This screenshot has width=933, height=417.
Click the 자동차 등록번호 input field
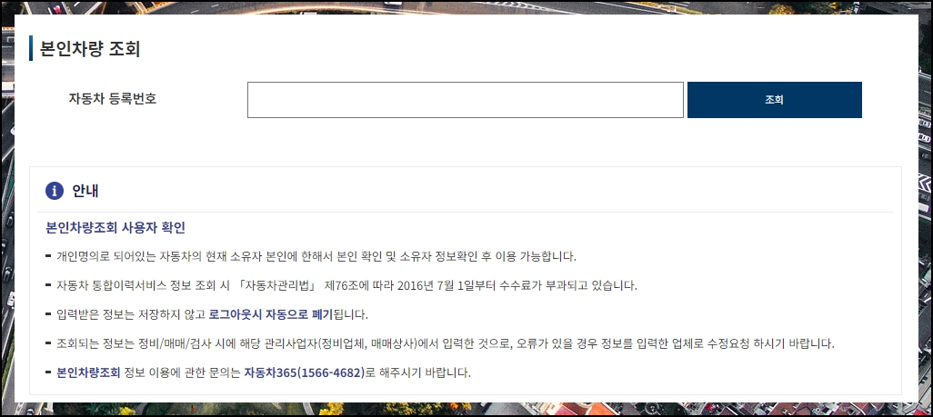tap(466, 100)
